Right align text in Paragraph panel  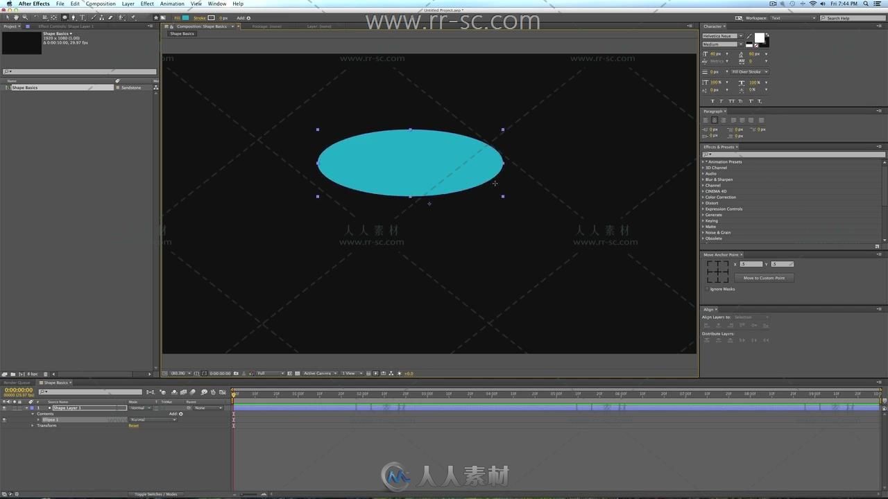point(723,120)
